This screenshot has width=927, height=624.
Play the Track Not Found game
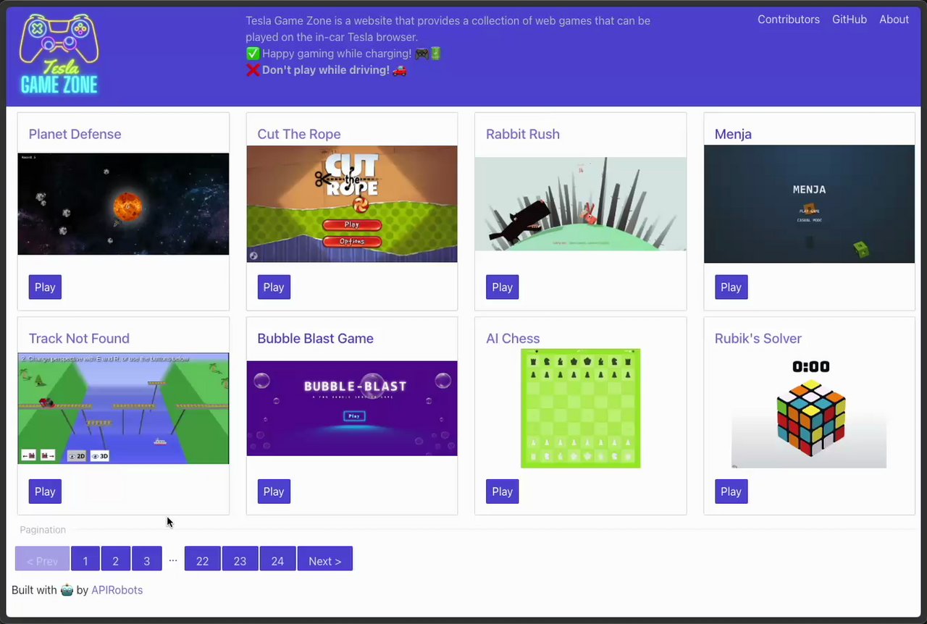45,492
